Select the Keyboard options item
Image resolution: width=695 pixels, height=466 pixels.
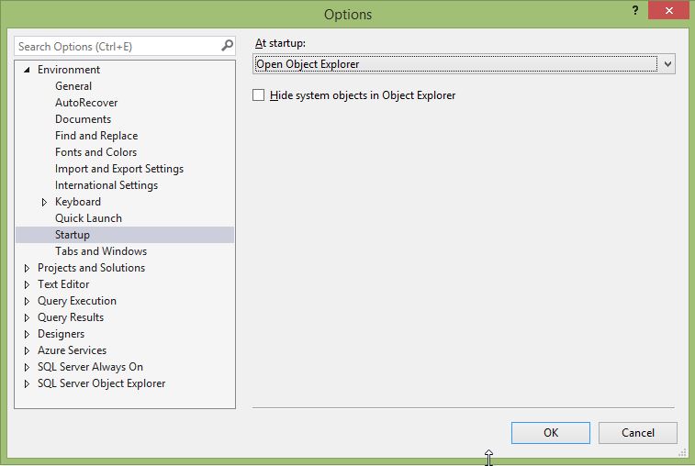(78, 202)
